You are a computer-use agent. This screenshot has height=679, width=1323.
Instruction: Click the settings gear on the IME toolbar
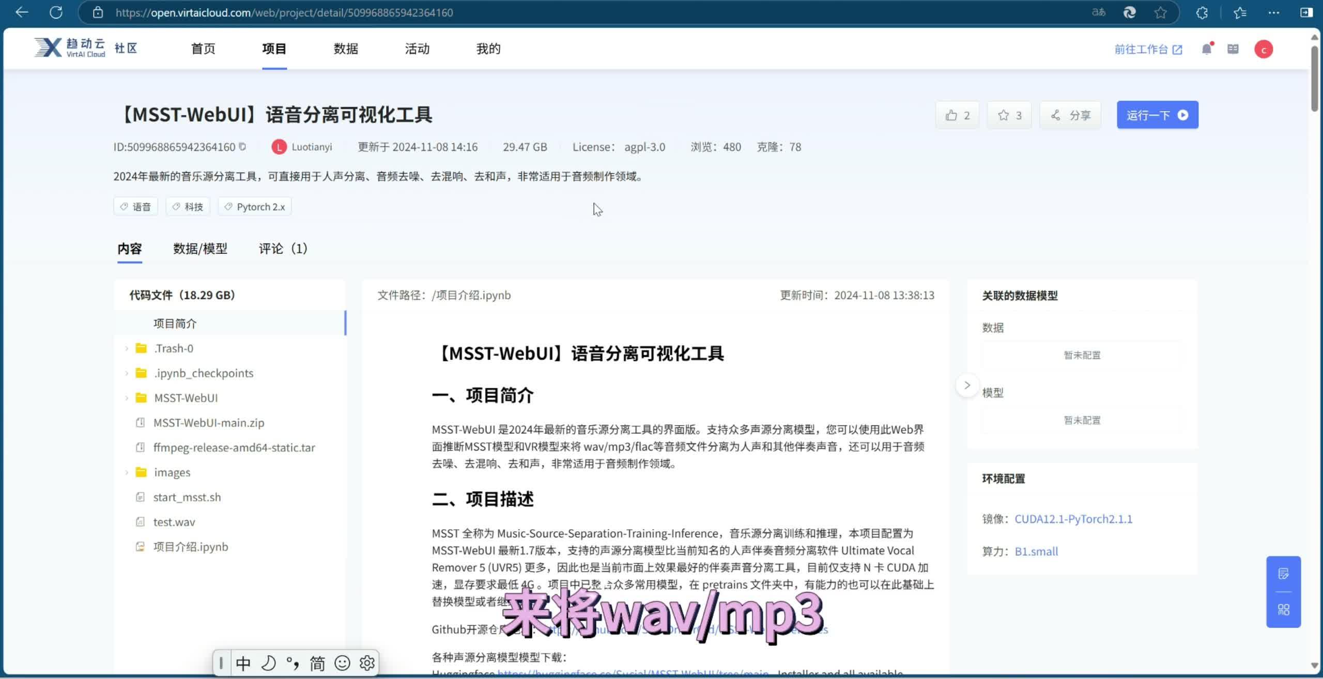367,663
